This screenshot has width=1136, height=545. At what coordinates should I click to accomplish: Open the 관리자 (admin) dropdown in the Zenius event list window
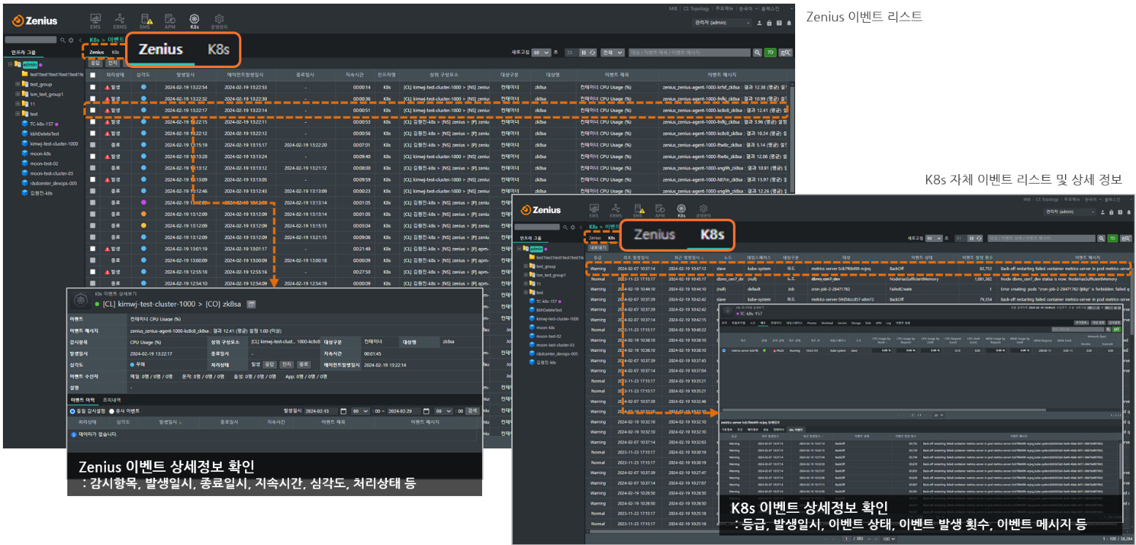722,23
